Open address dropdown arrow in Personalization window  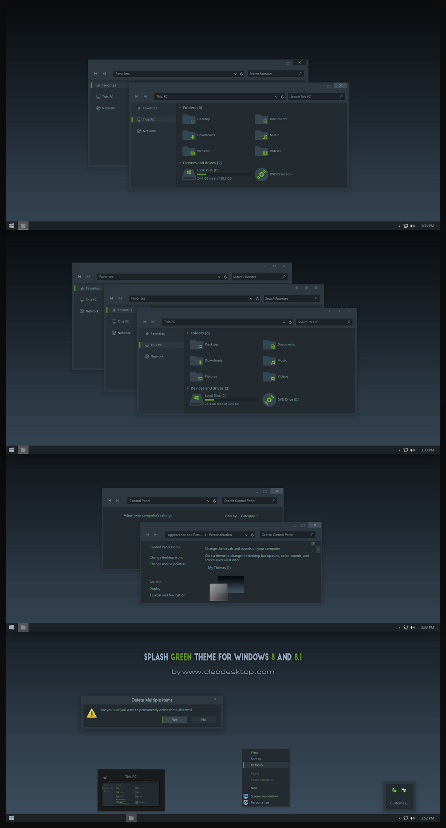[x=246, y=535]
